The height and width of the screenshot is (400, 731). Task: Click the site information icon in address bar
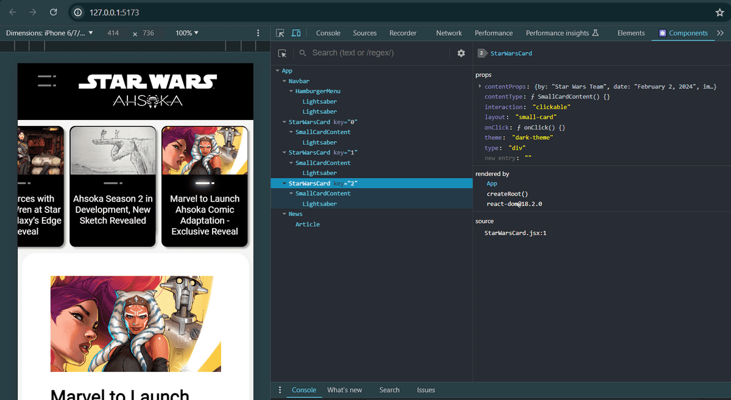click(x=77, y=12)
